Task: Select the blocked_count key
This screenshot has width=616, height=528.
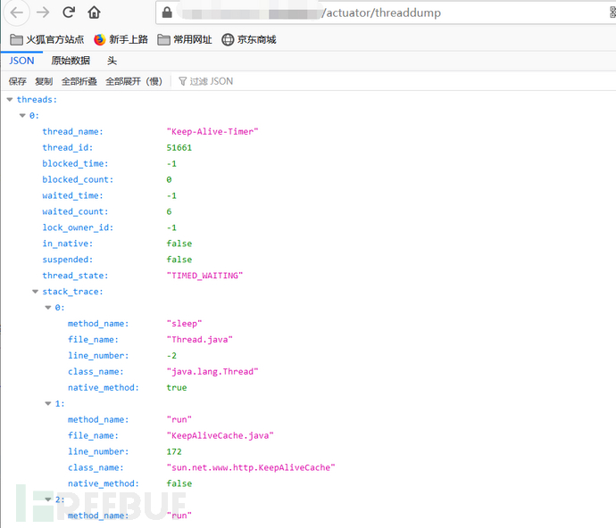Action: 78,180
